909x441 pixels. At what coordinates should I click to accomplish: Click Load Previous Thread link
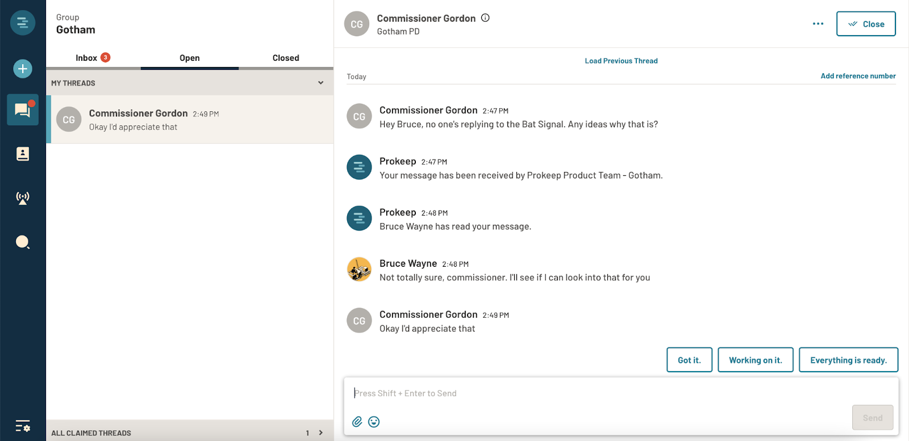coord(622,61)
